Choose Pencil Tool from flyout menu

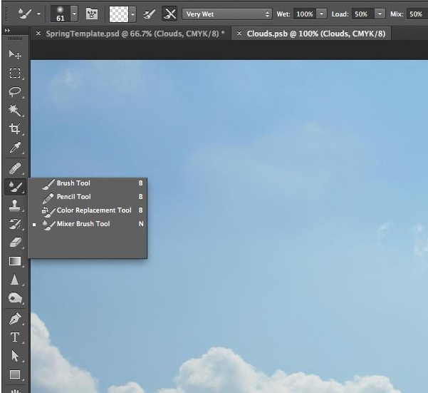[88, 197]
